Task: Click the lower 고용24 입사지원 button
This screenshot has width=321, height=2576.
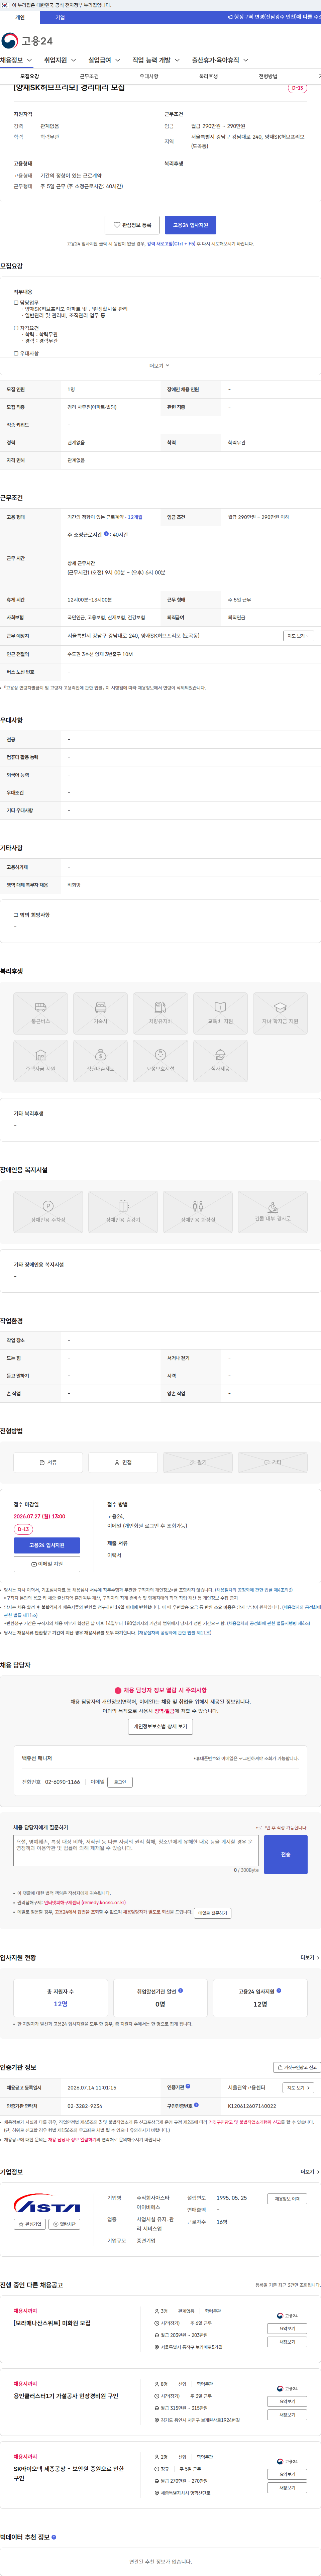Action: tap(47, 1545)
